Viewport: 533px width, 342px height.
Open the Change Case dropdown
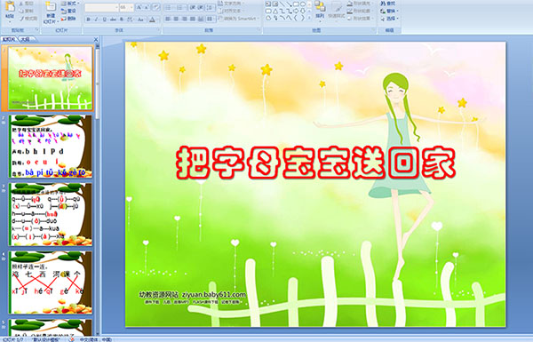tap(140, 20)
